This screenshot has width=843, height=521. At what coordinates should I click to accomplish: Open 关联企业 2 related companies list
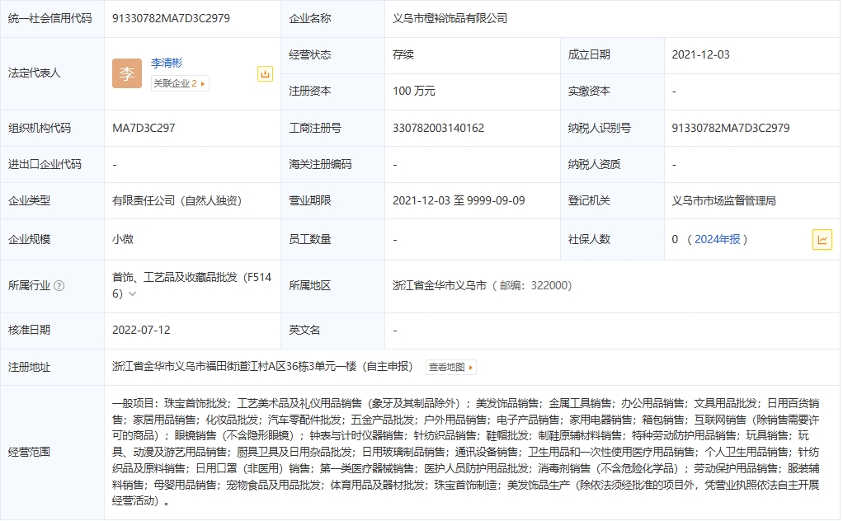pos(180,83)
